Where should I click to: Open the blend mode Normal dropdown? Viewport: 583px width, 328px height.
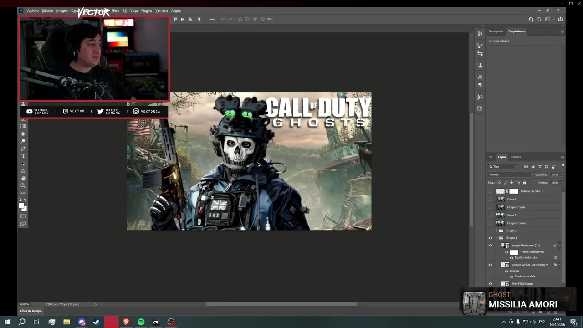(511, 174)
